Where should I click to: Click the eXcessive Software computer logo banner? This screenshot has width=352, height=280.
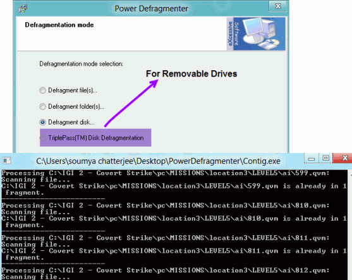click(x=256, y=34)
